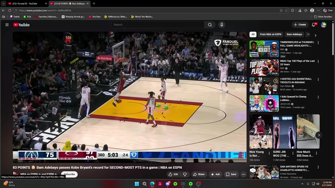Save the video to a playlist
This screenshot has height=188, width=335.
(231, 174)
